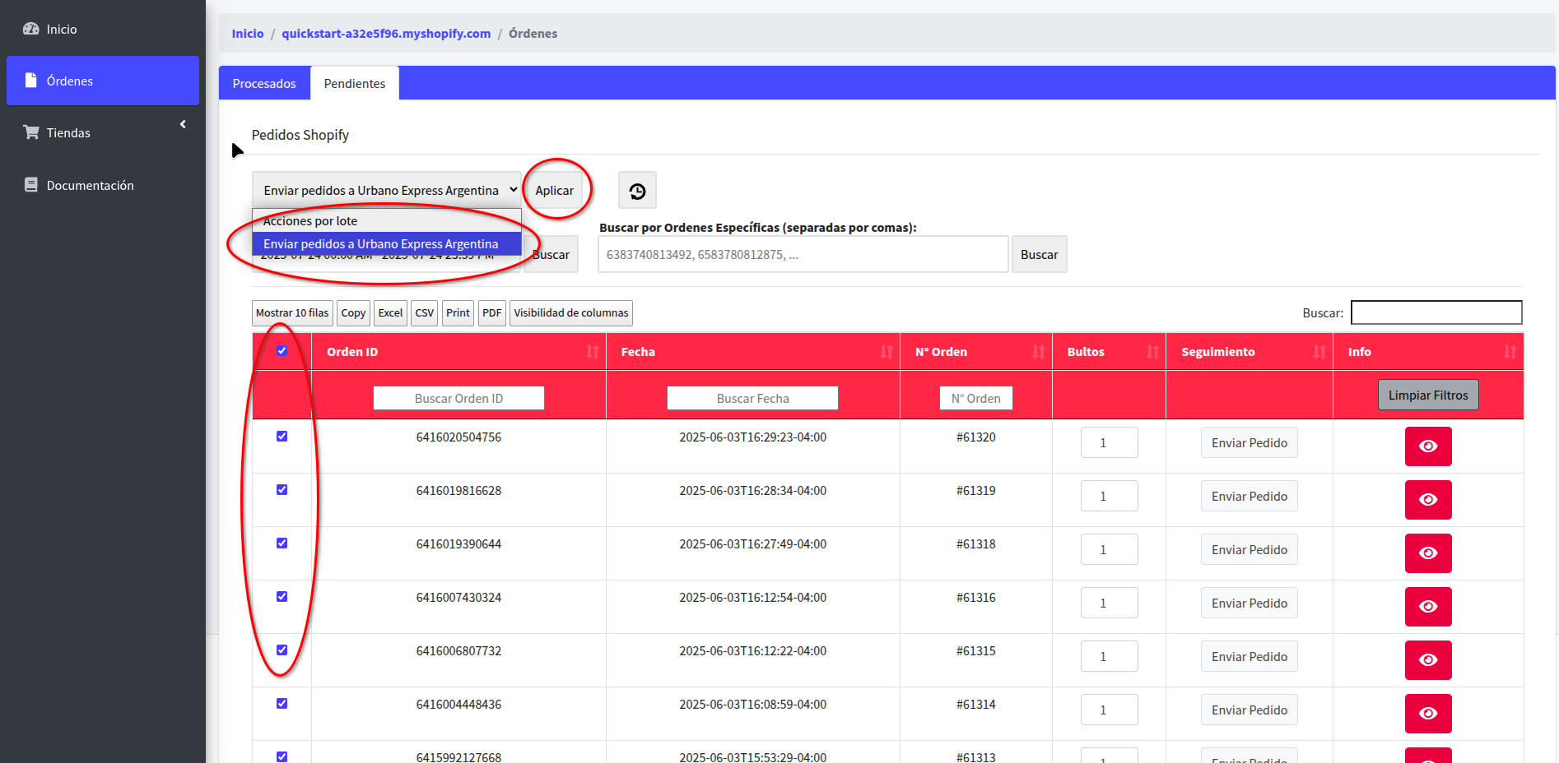Click the history refresh clock icon

[x=637, y=192]
